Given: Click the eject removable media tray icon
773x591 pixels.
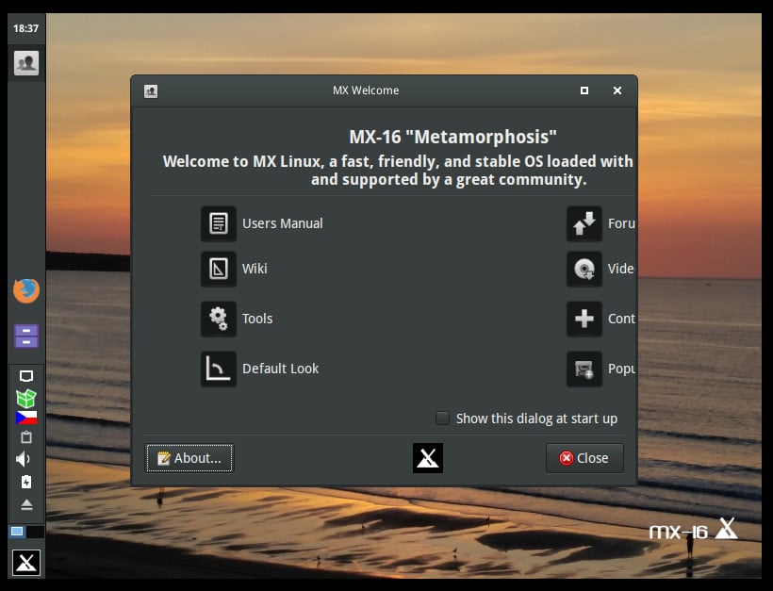Looking at the screenshot, I should coord(26,504).
